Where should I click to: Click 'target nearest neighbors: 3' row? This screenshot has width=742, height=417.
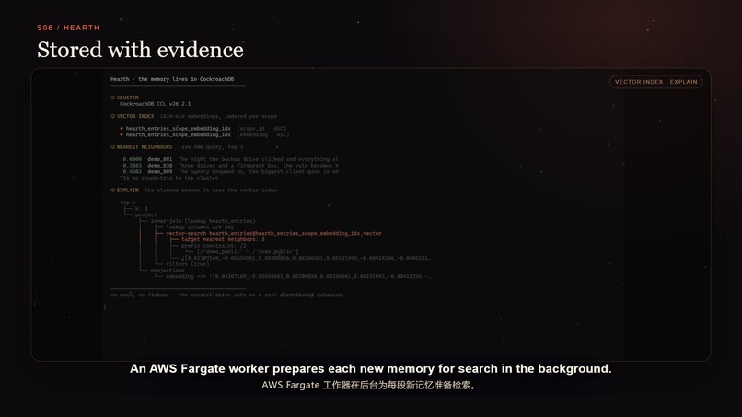[223, 239]
